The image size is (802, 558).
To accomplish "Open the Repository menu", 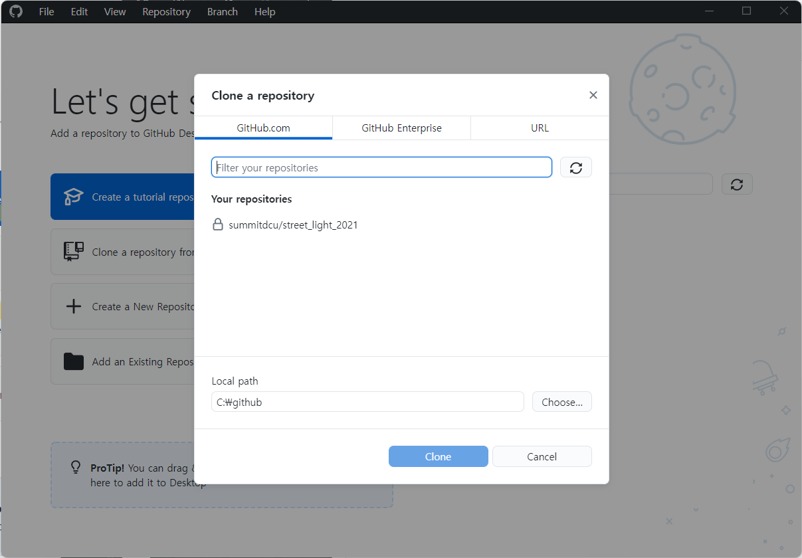I will [x=166, y=12].
